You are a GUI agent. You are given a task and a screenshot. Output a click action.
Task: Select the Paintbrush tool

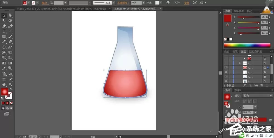[x=10, y=36]
